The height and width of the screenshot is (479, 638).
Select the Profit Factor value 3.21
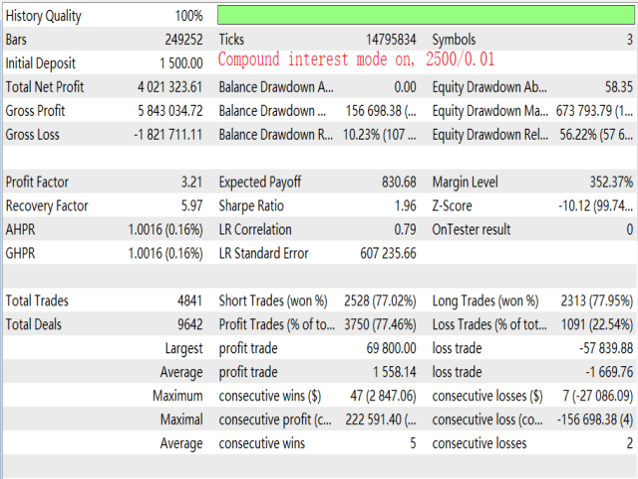(191, 182)
